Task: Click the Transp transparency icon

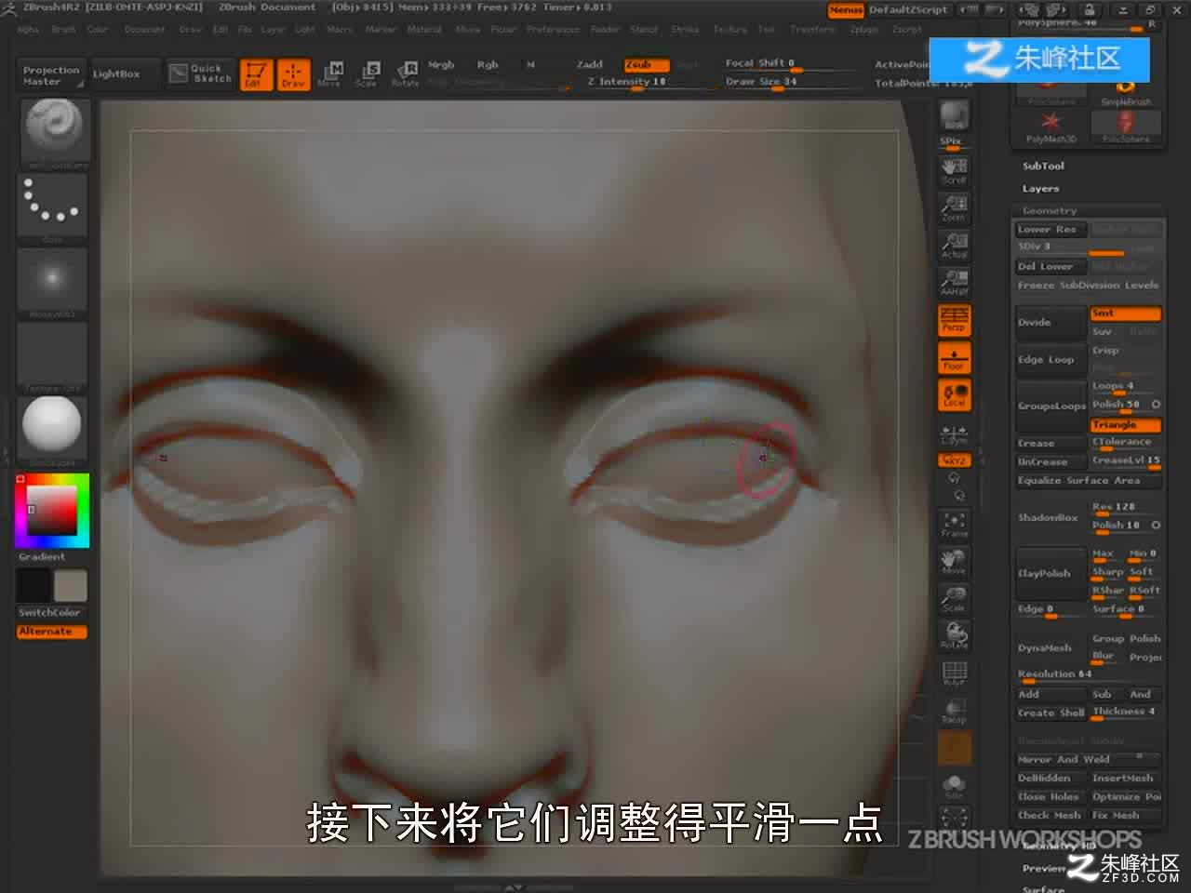Action: 955,711
